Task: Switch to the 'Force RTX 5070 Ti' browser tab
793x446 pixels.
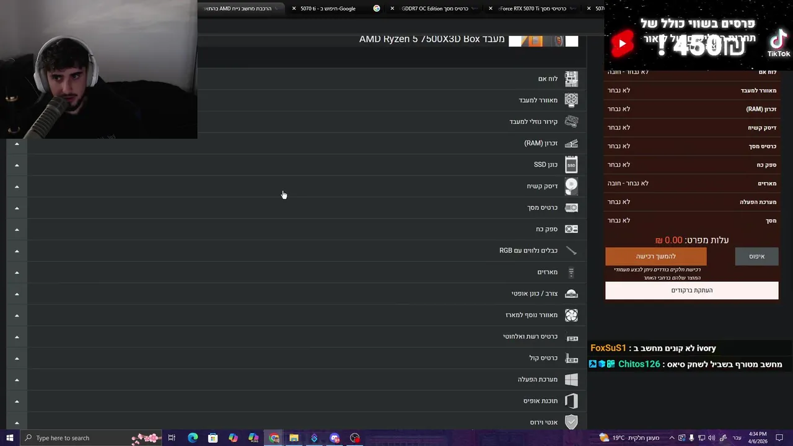Action: pyautogui.click(x=533, y=9)
